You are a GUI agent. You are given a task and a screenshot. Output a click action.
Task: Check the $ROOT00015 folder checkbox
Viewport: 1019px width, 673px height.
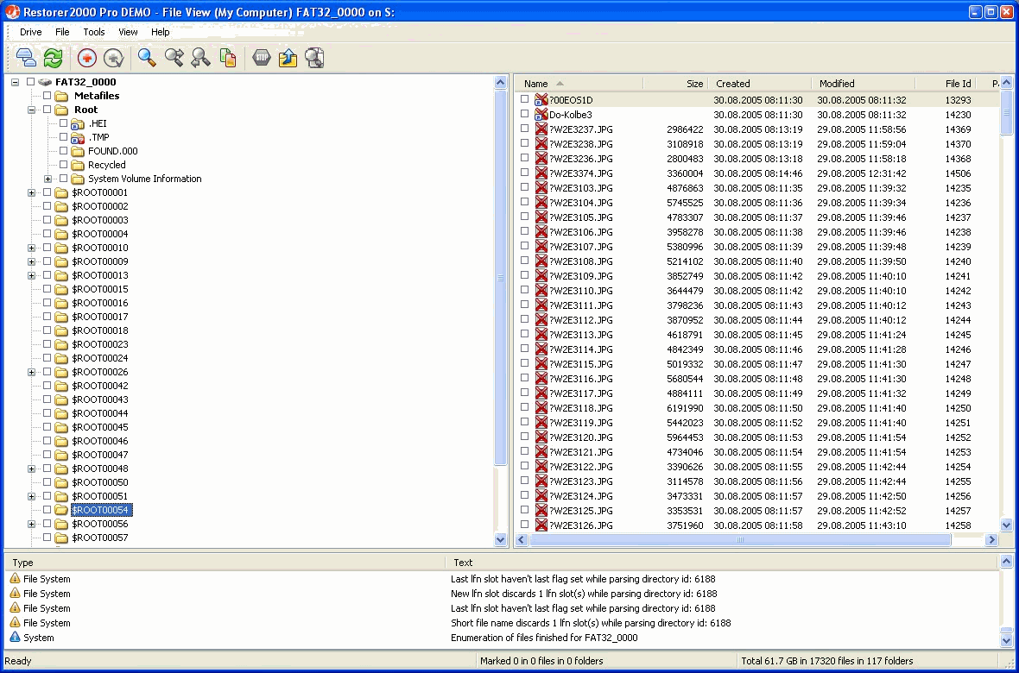pos(47,289)
